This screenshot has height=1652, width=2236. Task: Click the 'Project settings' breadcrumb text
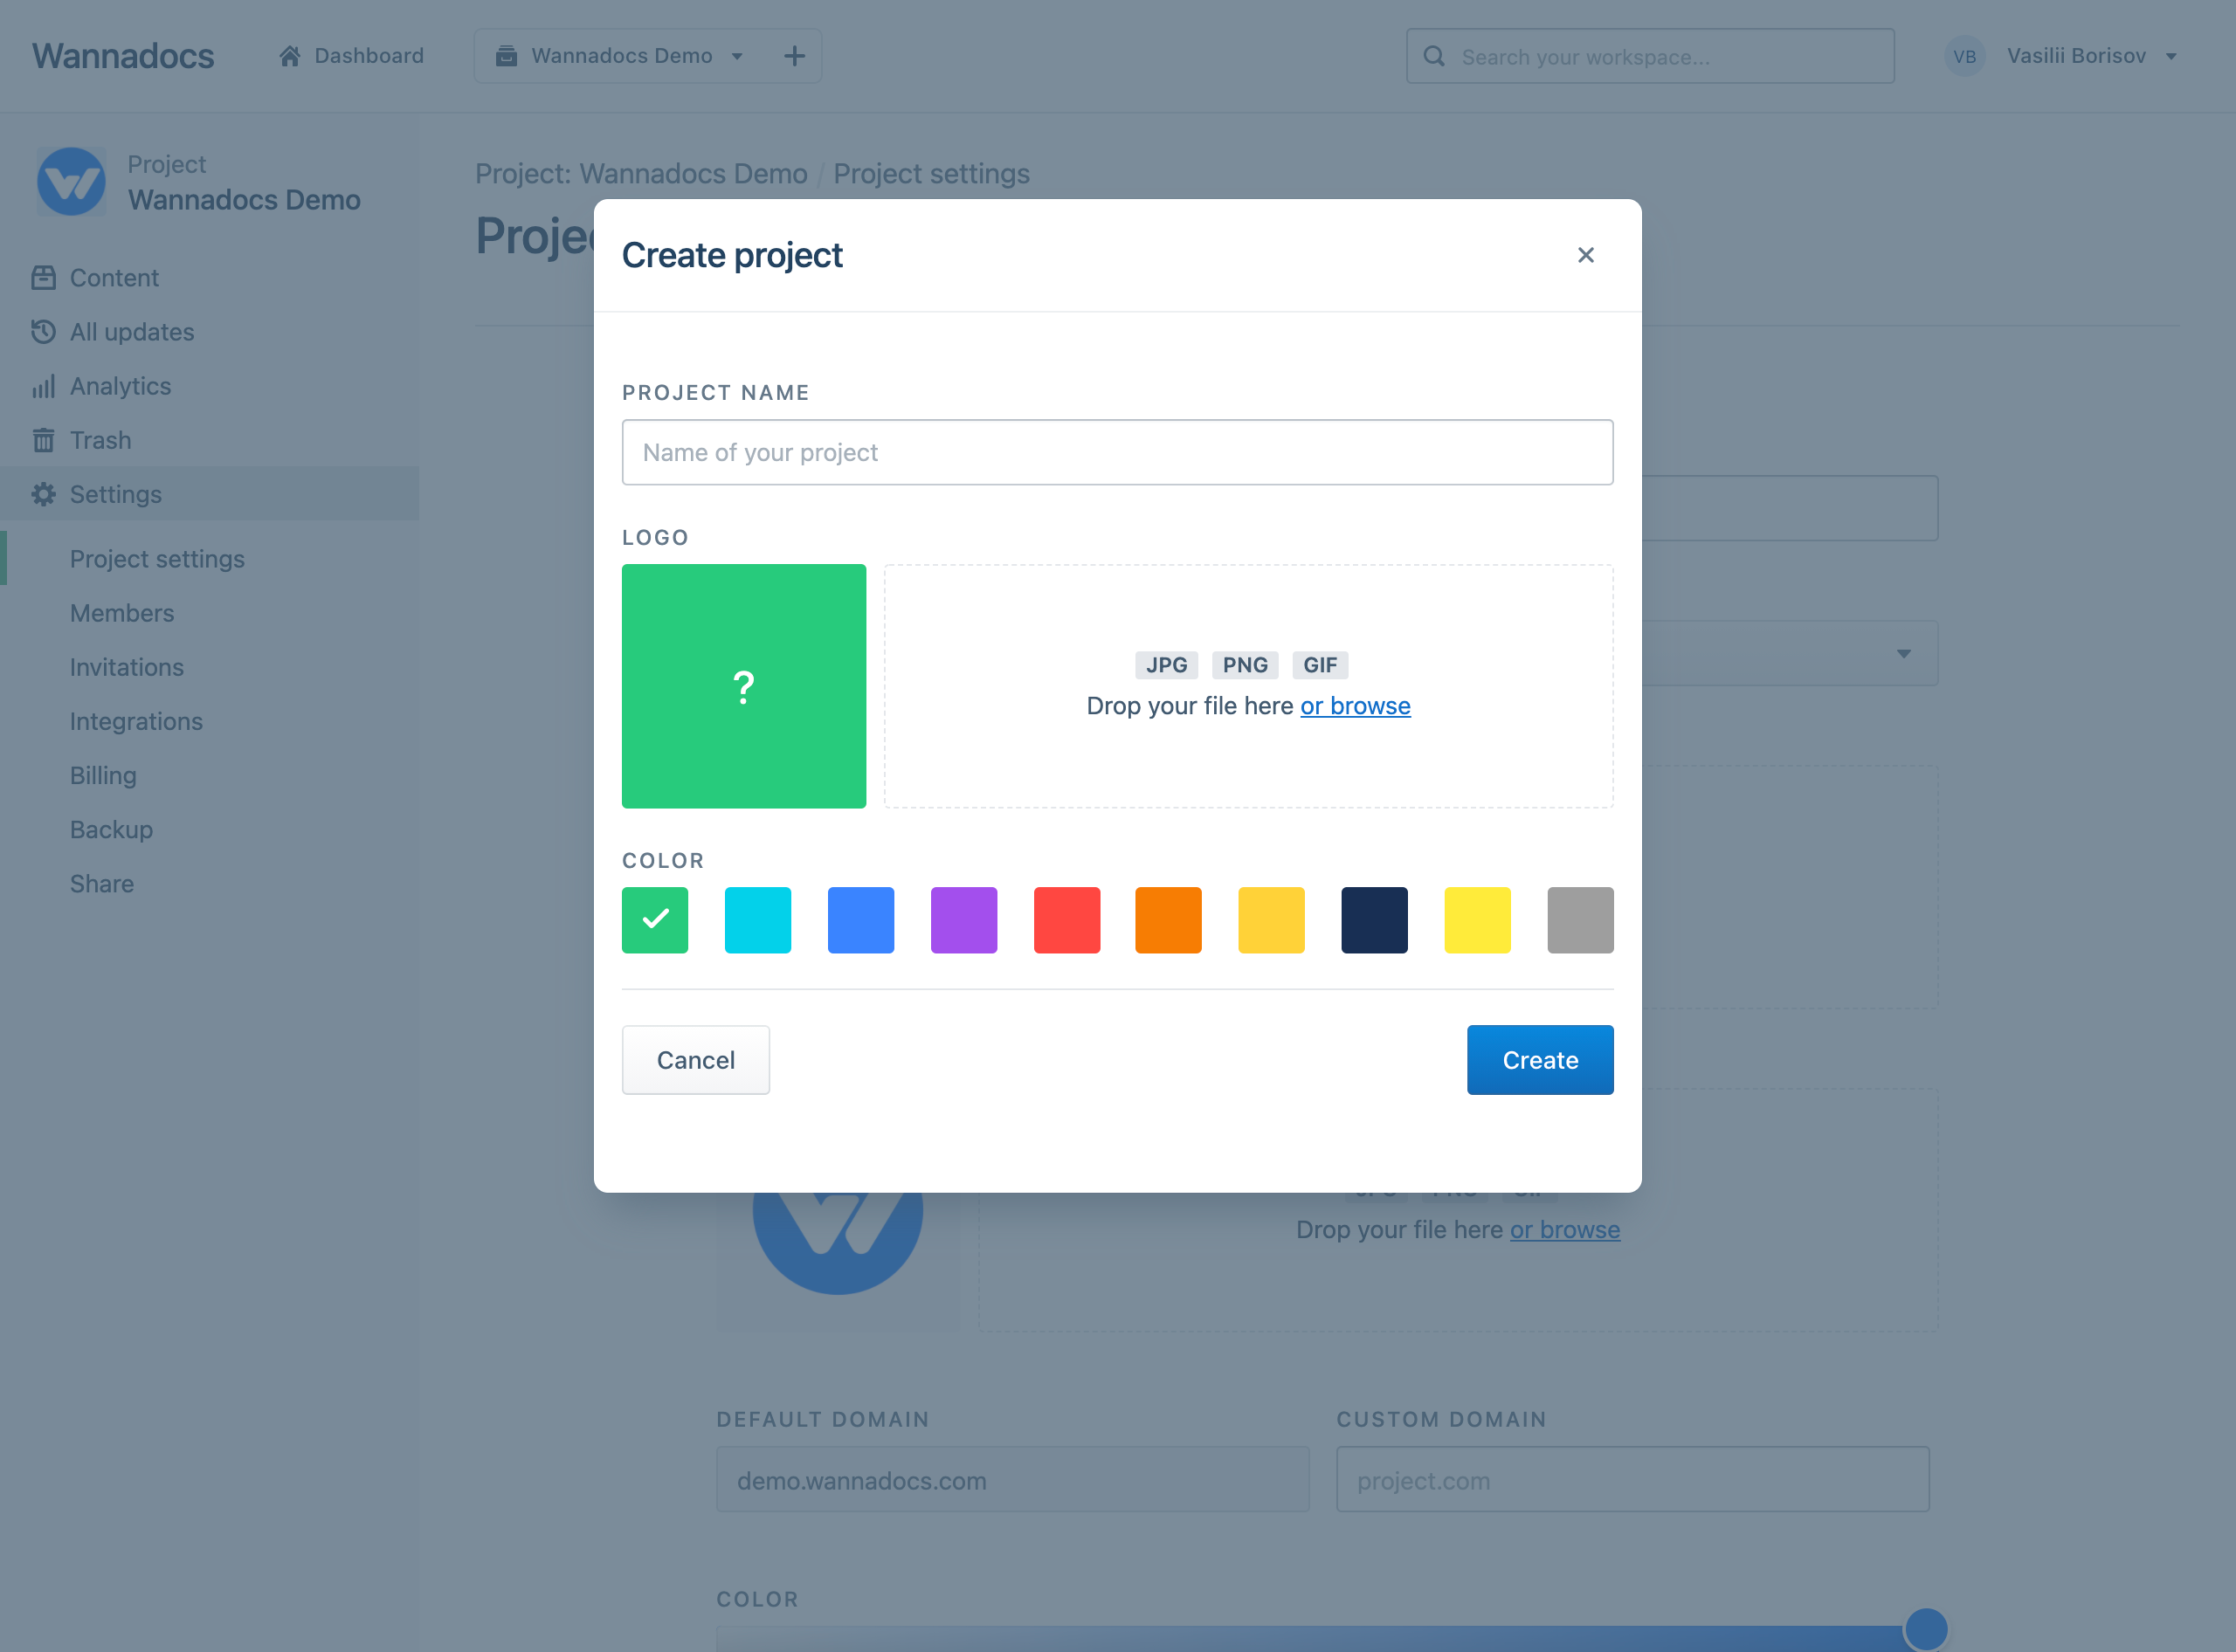931,174
